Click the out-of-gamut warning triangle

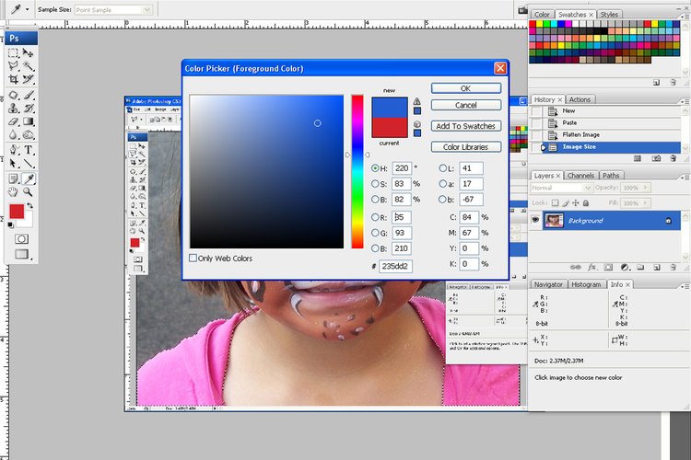tap(416, 101)
